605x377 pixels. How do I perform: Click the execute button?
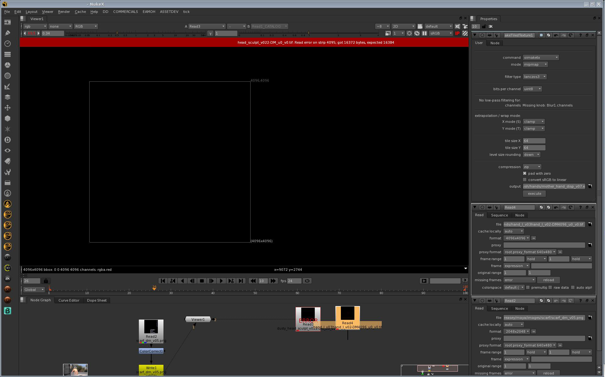(x=534, y=194)
